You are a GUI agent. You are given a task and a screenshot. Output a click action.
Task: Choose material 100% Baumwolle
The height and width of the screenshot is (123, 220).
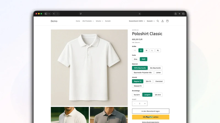pyautogui.click(x=140, y=68)
